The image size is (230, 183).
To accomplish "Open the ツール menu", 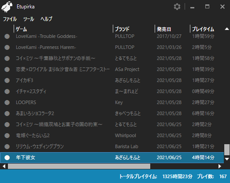I will (x=29, y=19).
